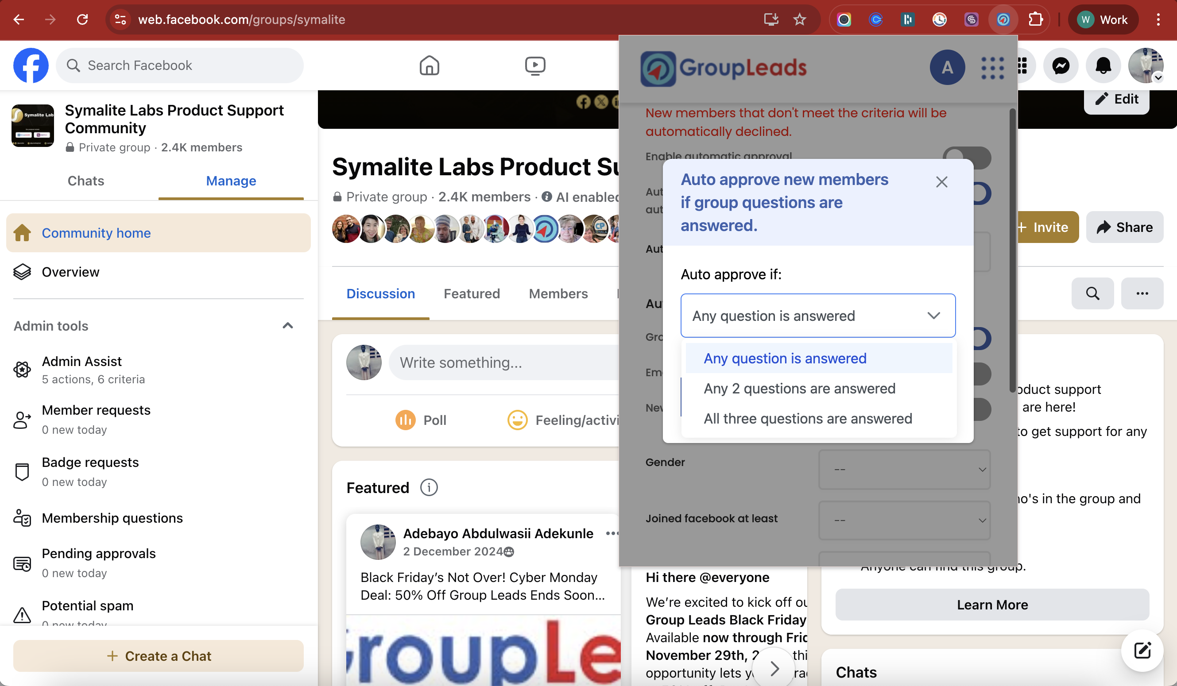Create a Poll post
Viewport: 1177px width, 686px height.
click(x=420, y=420)
